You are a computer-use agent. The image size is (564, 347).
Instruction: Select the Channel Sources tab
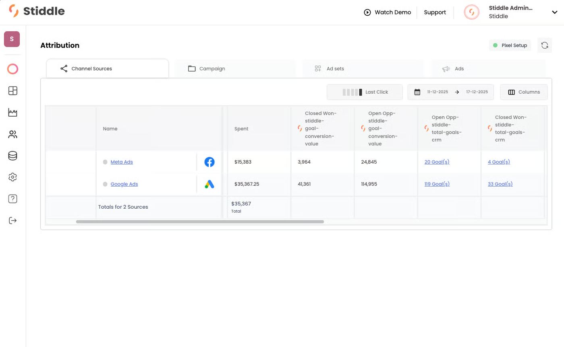(108, 69)
